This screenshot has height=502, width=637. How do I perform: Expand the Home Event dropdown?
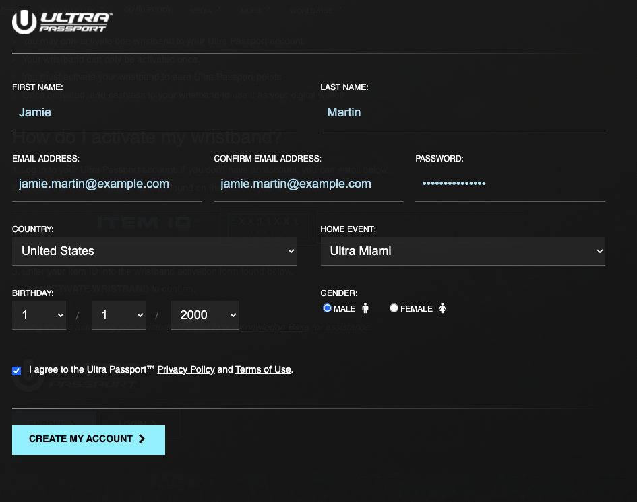pos(462,251)
